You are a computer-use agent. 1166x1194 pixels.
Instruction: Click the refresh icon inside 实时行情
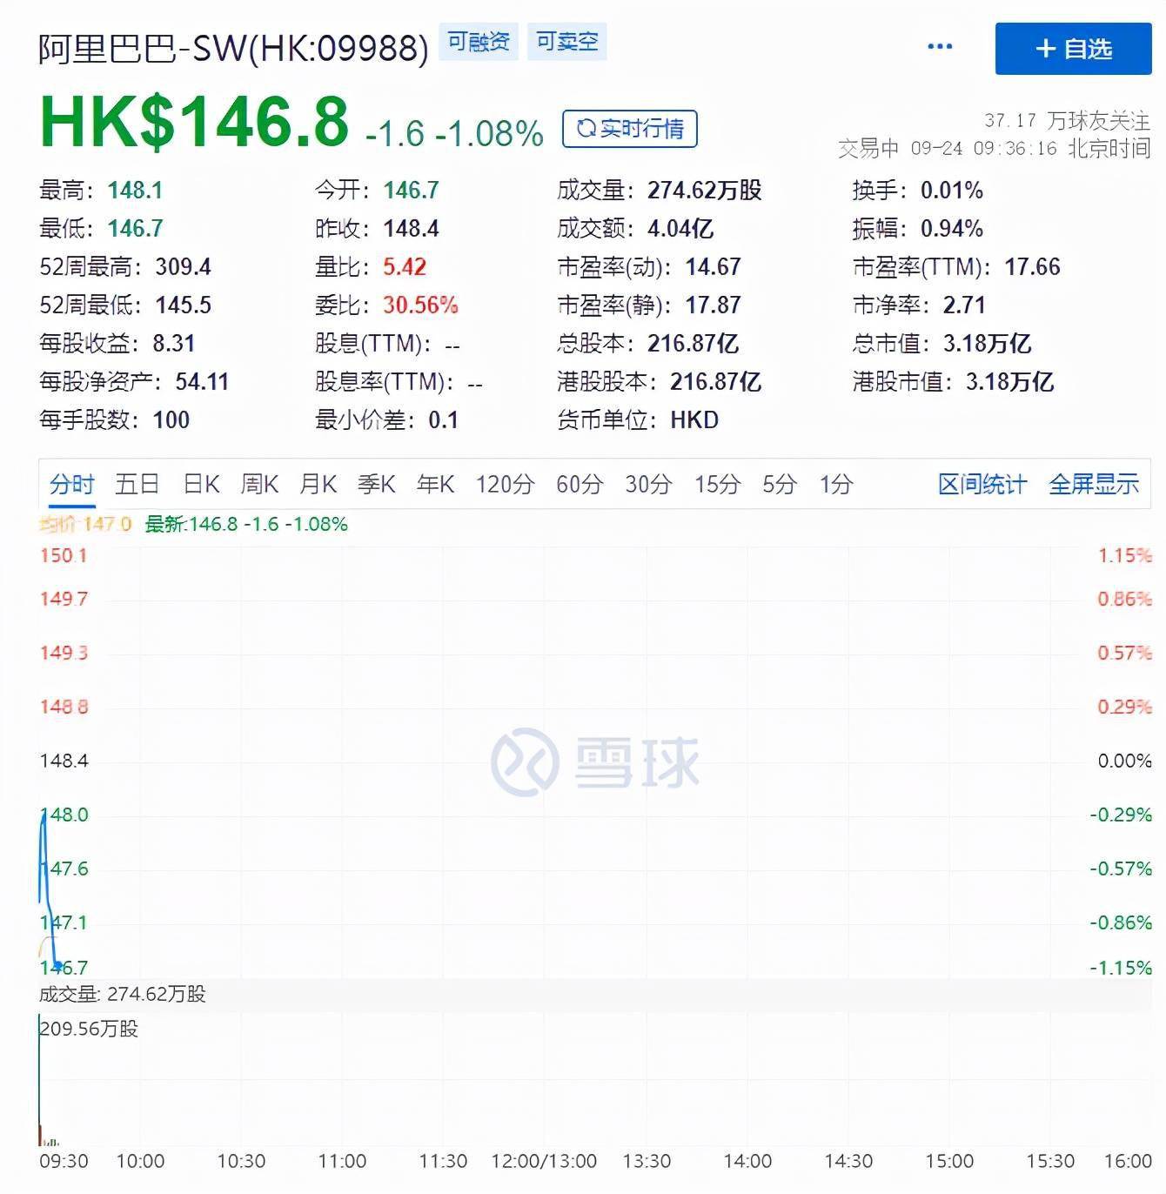click(586, 128)
